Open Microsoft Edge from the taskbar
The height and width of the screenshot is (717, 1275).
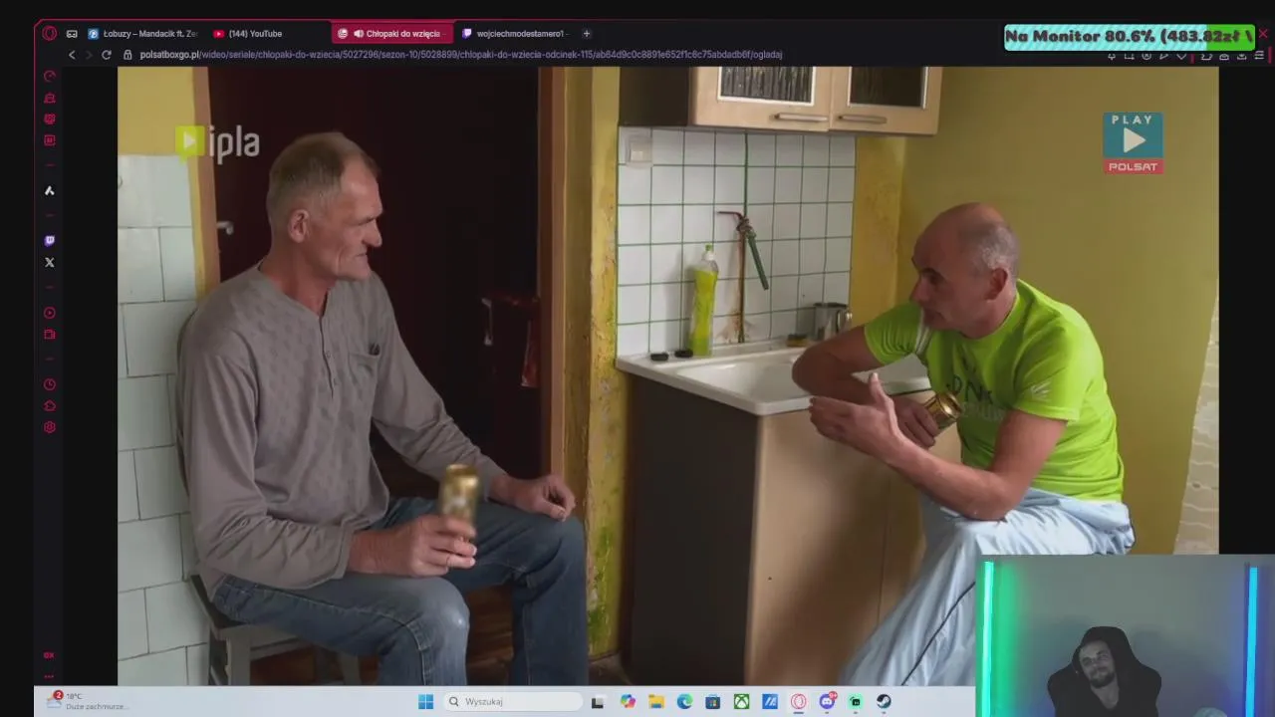(x=684, y=702)
